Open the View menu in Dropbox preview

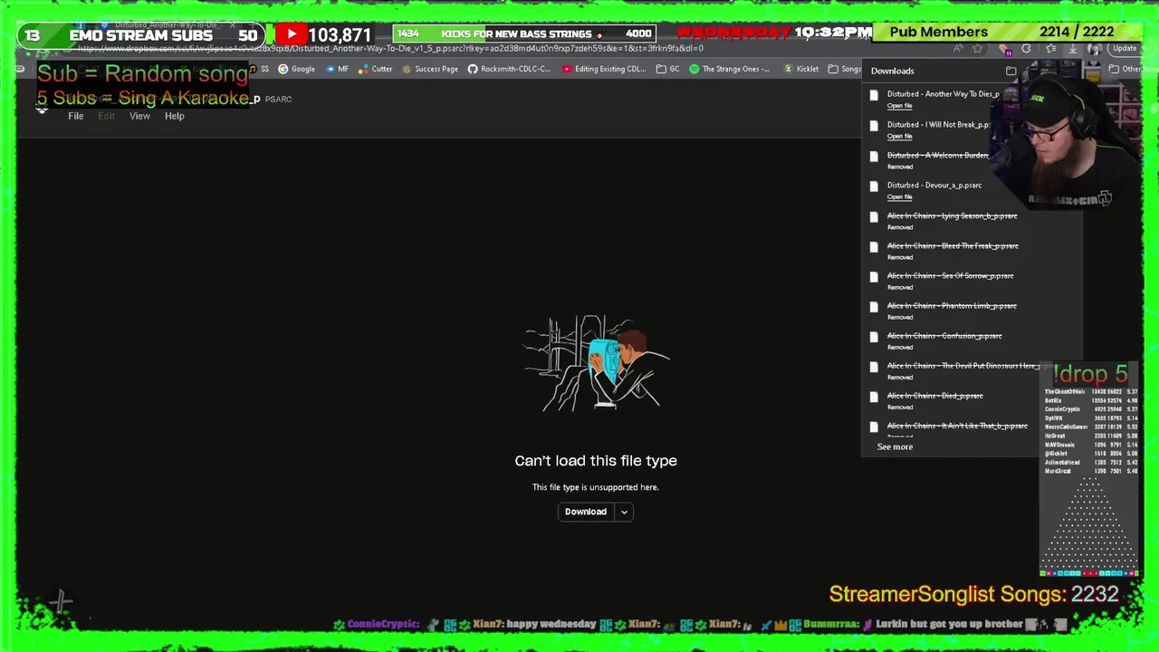pyautogui.click(x=139, y=116)
